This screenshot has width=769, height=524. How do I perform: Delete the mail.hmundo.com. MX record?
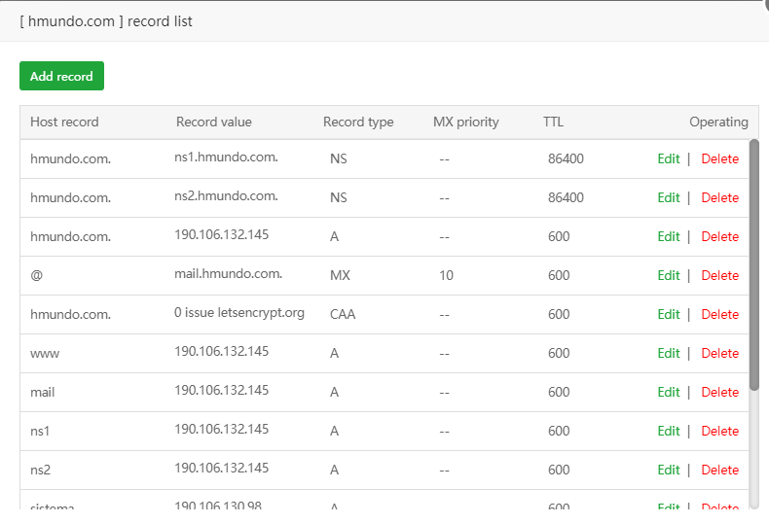pyautogui.click(x=720, y=275)
